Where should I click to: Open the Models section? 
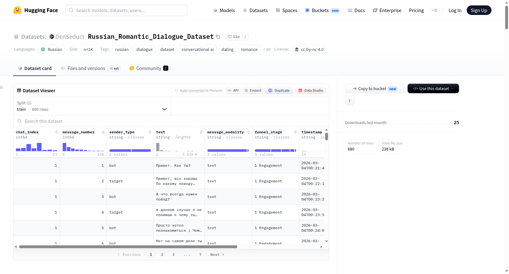(x=224, y=10)
